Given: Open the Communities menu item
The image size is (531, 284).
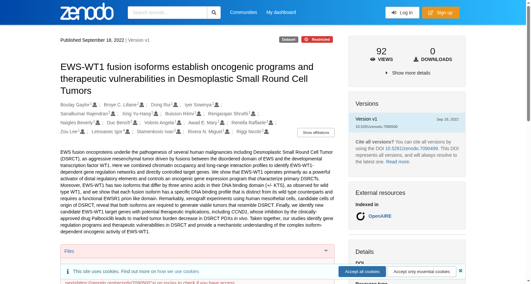Looking at the screenshot, I should coord(243,12).
